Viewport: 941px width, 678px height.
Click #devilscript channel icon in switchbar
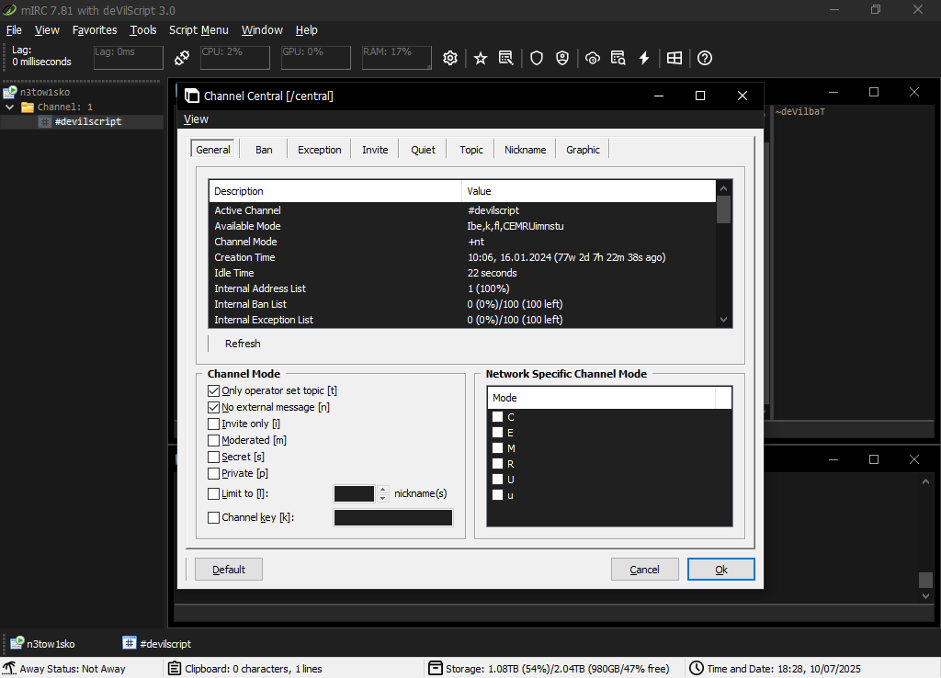tap(129, 642)
